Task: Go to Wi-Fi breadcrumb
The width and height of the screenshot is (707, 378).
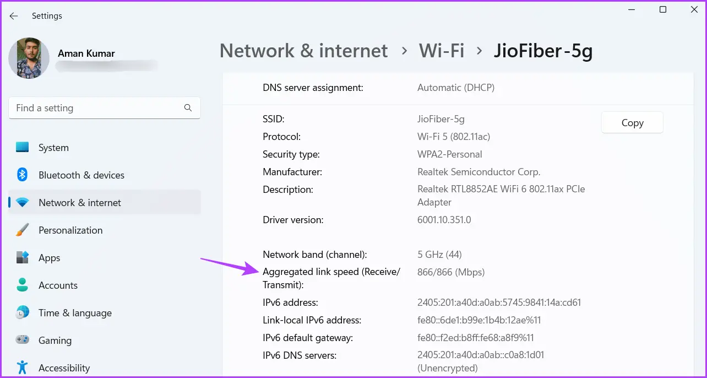Action: pyautogui.click(x=442, y=51)
